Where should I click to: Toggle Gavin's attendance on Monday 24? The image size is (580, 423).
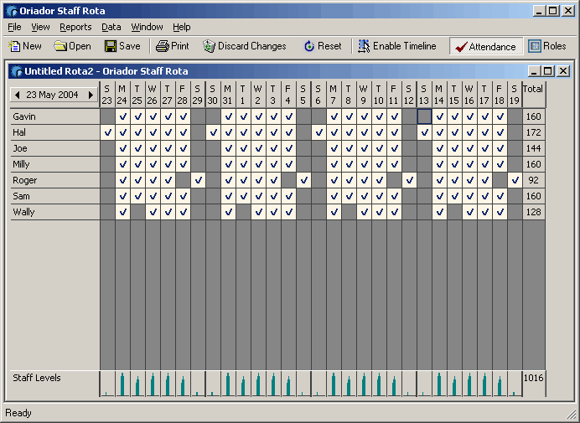[x=123, y=116]
